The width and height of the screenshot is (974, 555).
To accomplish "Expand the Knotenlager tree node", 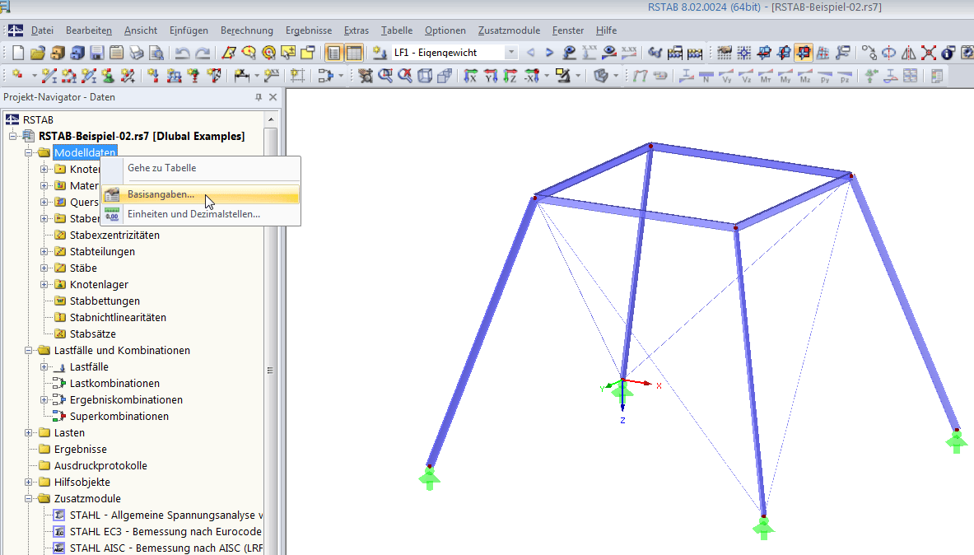I will [44, 285].
